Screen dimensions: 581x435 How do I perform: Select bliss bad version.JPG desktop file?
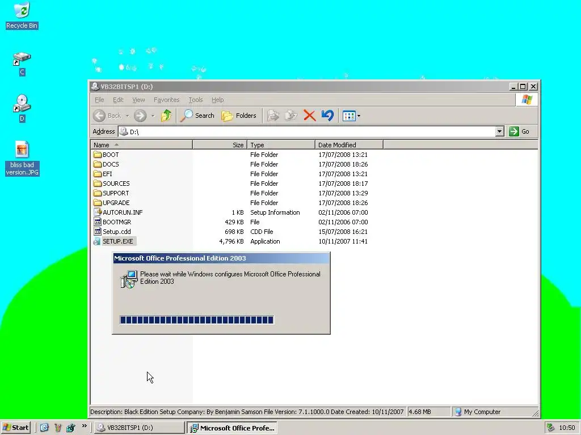click(22, 158)
